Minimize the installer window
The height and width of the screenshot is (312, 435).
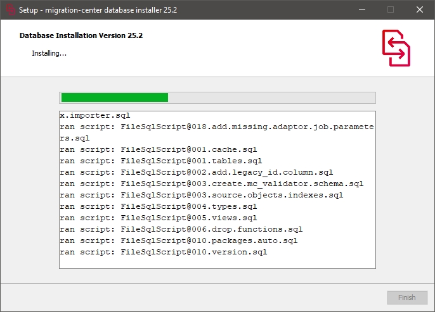361,9
